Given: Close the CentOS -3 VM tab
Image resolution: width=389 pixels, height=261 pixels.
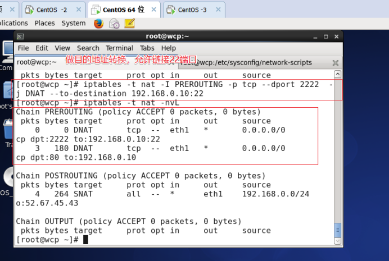Looking at the screenshot, I should [218, 10].
